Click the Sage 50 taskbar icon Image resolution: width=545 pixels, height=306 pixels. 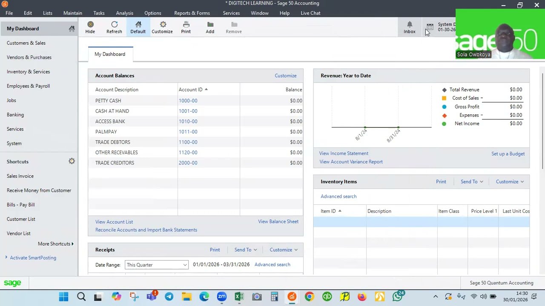click(292, 297)
